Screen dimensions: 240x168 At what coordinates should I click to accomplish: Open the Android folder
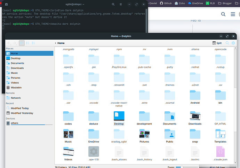(x=195, y=96)
